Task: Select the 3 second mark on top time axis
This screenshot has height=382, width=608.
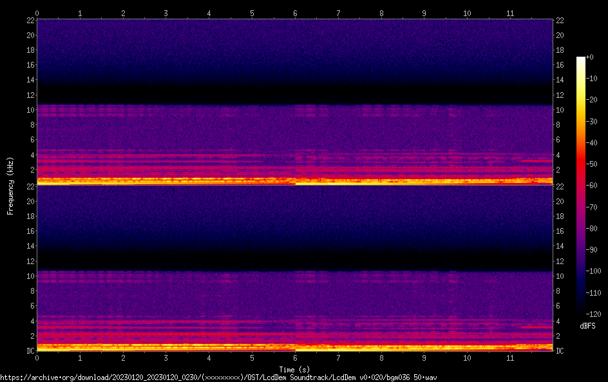Action: click(x=166, y=13)
